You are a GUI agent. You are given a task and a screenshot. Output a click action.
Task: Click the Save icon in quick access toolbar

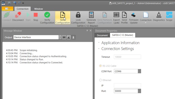[x=9, y=3]
